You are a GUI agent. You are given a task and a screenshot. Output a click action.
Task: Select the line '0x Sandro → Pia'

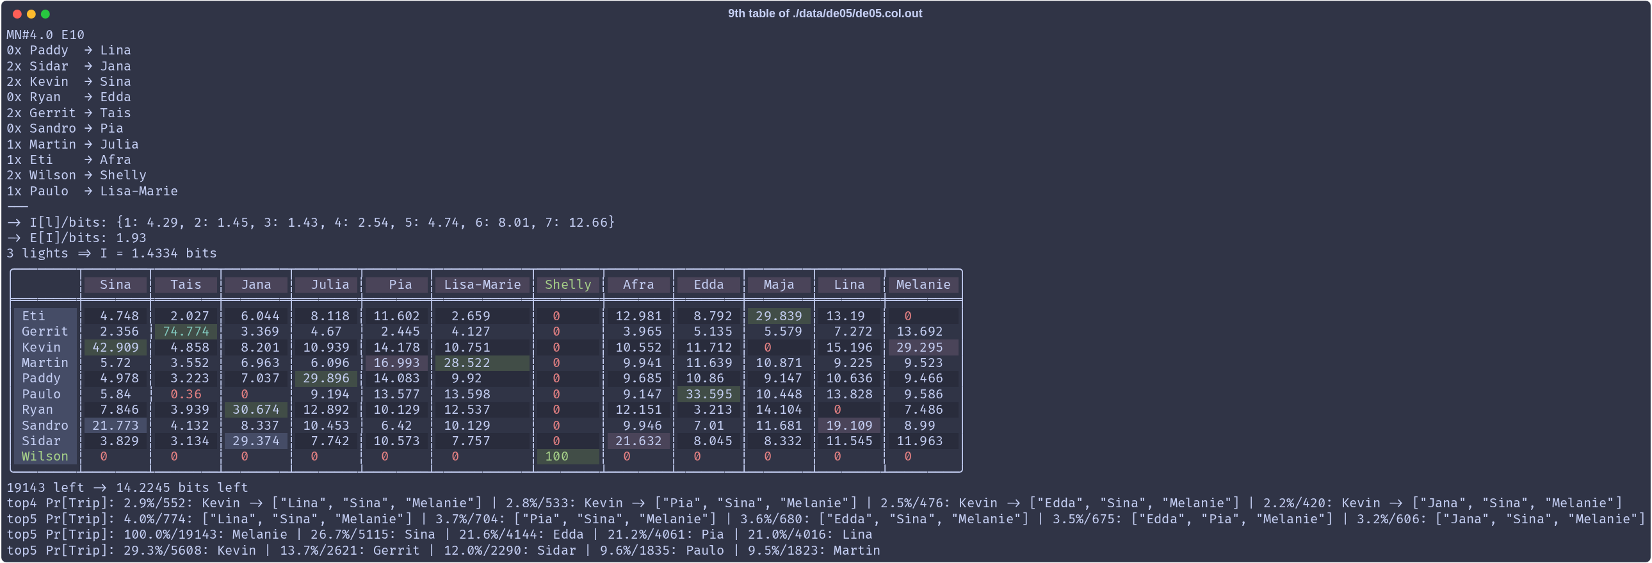[x=65, y=128]
